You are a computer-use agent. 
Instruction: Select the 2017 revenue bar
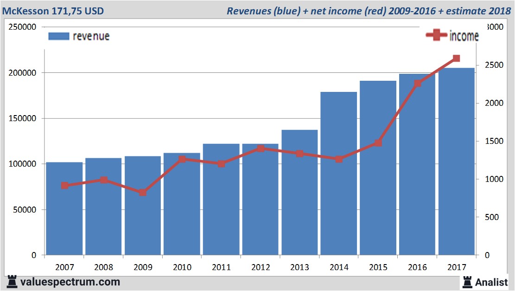tap(456, 162)
